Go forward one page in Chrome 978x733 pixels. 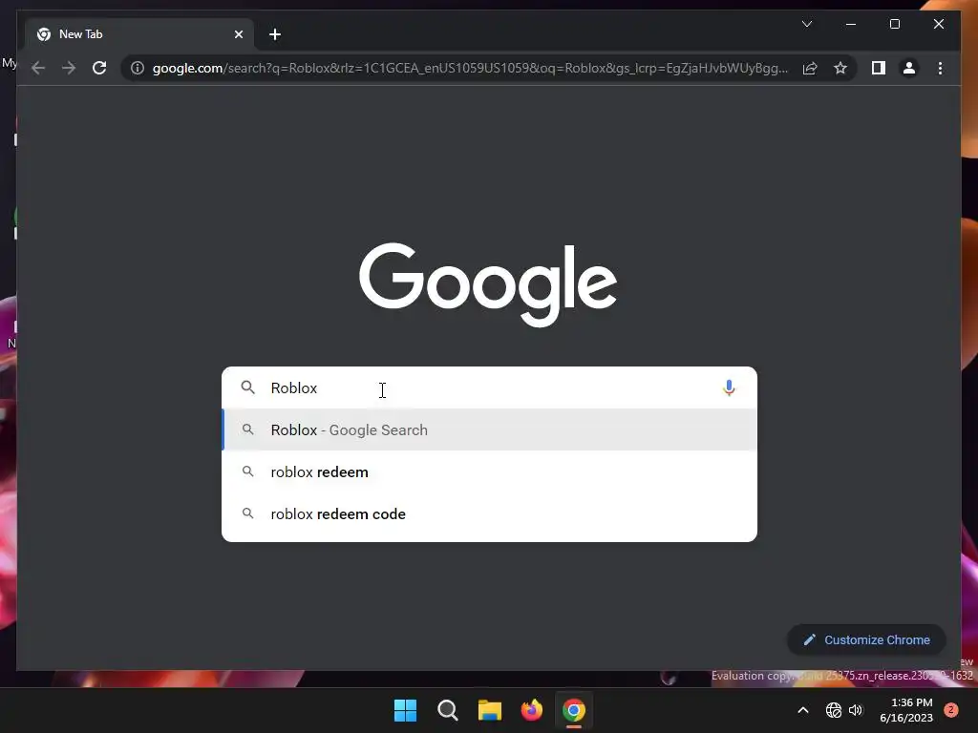pyautogui.click(x=69, y=68)
